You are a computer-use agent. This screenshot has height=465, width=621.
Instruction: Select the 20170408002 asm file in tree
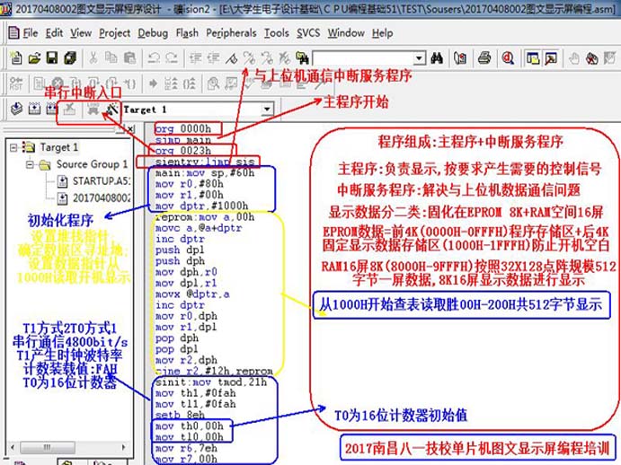[x=101, y=197]
